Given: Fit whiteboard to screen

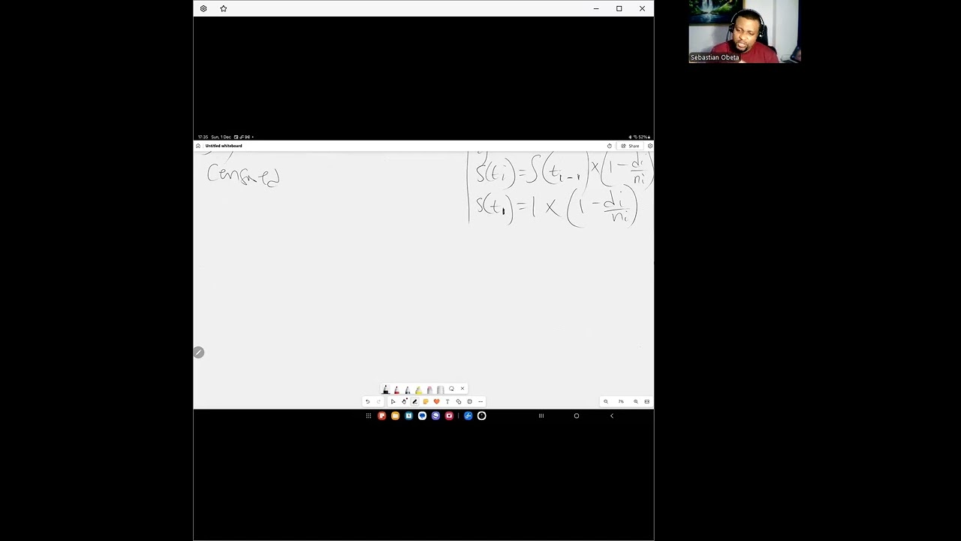Looking at the screenshot, I should point(647,401).
